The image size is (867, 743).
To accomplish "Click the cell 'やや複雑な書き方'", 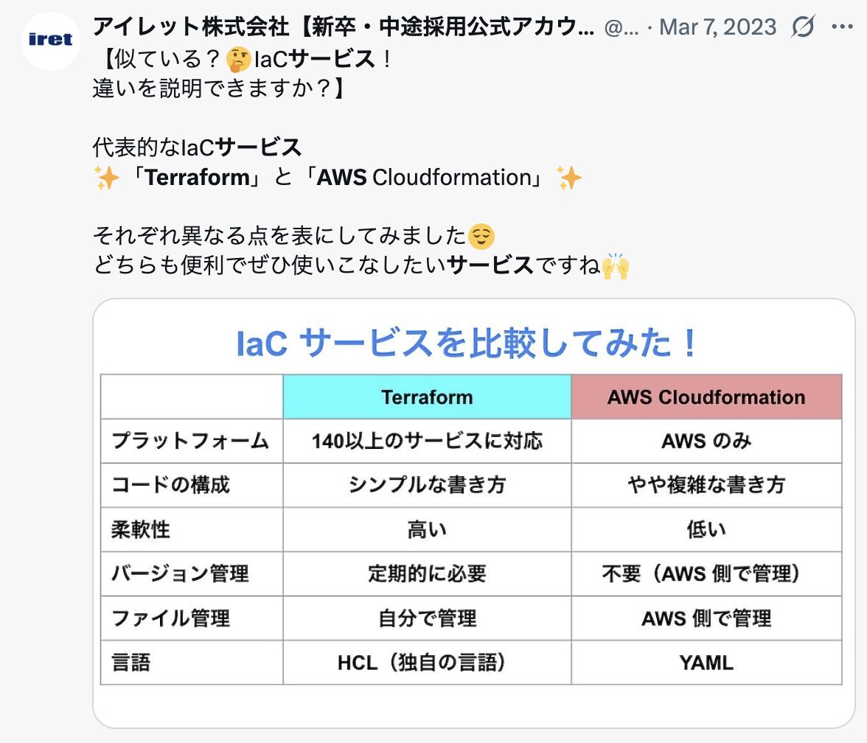I will (706, 485).
